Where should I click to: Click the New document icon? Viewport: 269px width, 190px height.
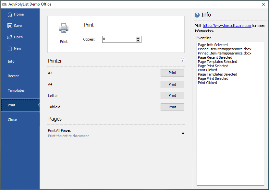pos(10,48)
